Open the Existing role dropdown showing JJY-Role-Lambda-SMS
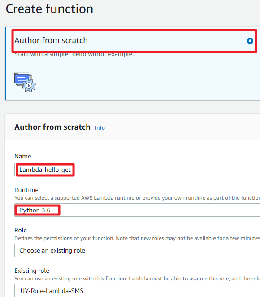Image resolution: width=260 pixels, height=297 pixels. pos(137,291)
